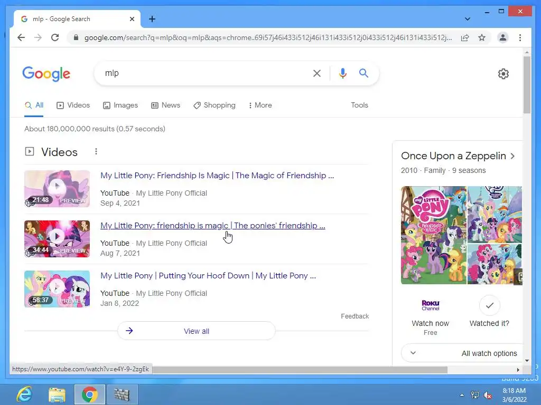Play the 34:44 video thumbnail preview
Viewport: 541px width, 405px height.
click(57, 239)
